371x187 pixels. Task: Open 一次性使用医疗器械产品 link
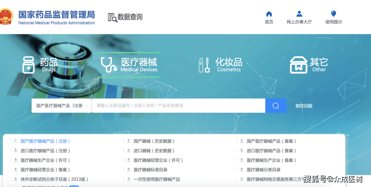157,179
